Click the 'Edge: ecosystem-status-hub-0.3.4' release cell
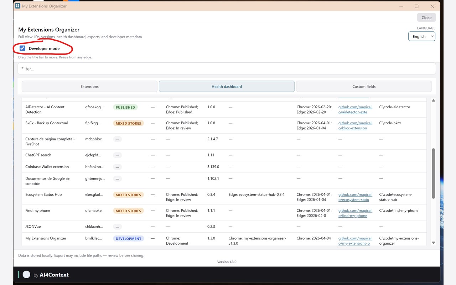 [256, 195]
